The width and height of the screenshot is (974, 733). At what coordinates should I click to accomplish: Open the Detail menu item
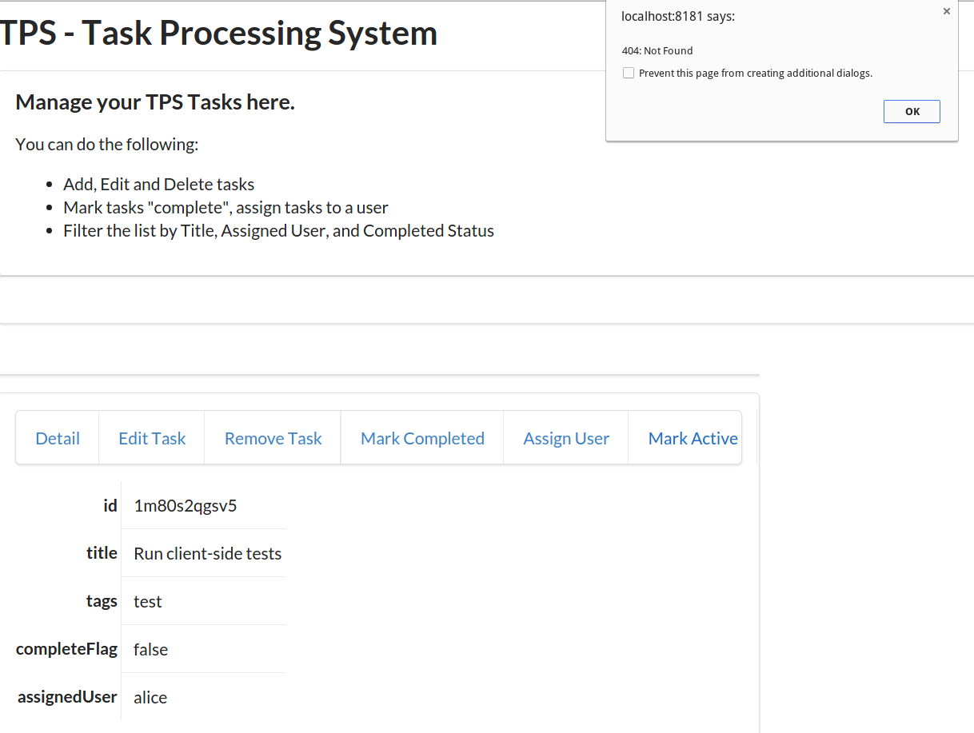click(58, 438)
